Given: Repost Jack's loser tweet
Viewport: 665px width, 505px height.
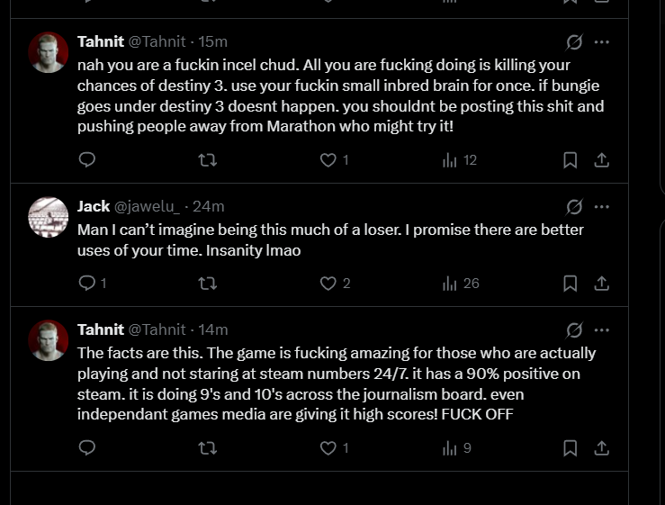Looking at the screenshot, I should pos(207,284).
